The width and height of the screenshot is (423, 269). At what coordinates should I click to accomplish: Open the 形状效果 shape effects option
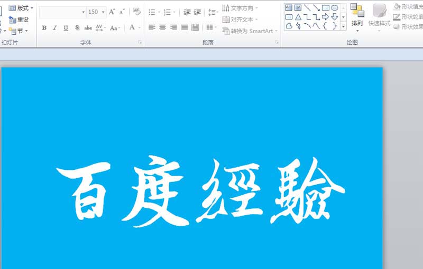[408, 26]
